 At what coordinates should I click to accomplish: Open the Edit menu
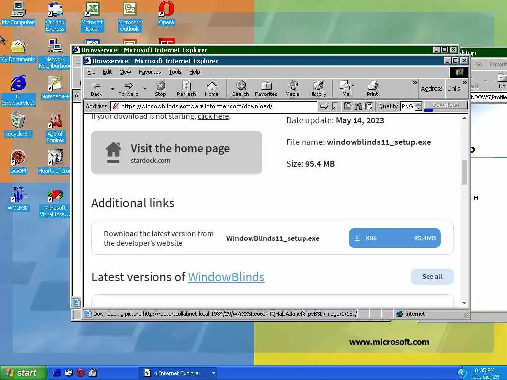pos(107,72)
